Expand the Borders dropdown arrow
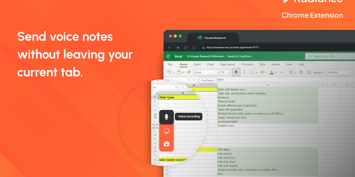Screen dimensions: 355x177 click(x=256, y=73)
